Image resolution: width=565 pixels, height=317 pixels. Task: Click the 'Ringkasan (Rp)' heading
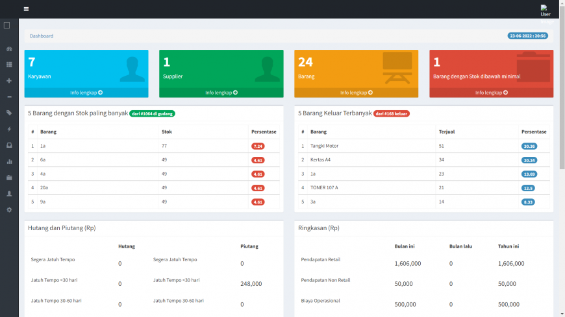click(319, 228)
